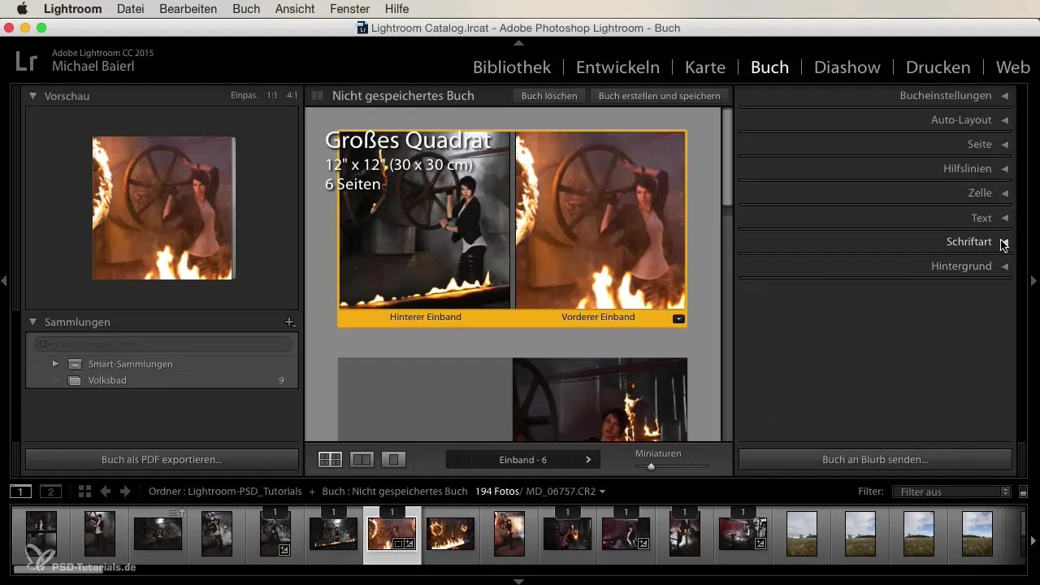This screenshot has height=585, width=1040.
Task: Go to next page arrow
Action: click(x=588, y=460)
